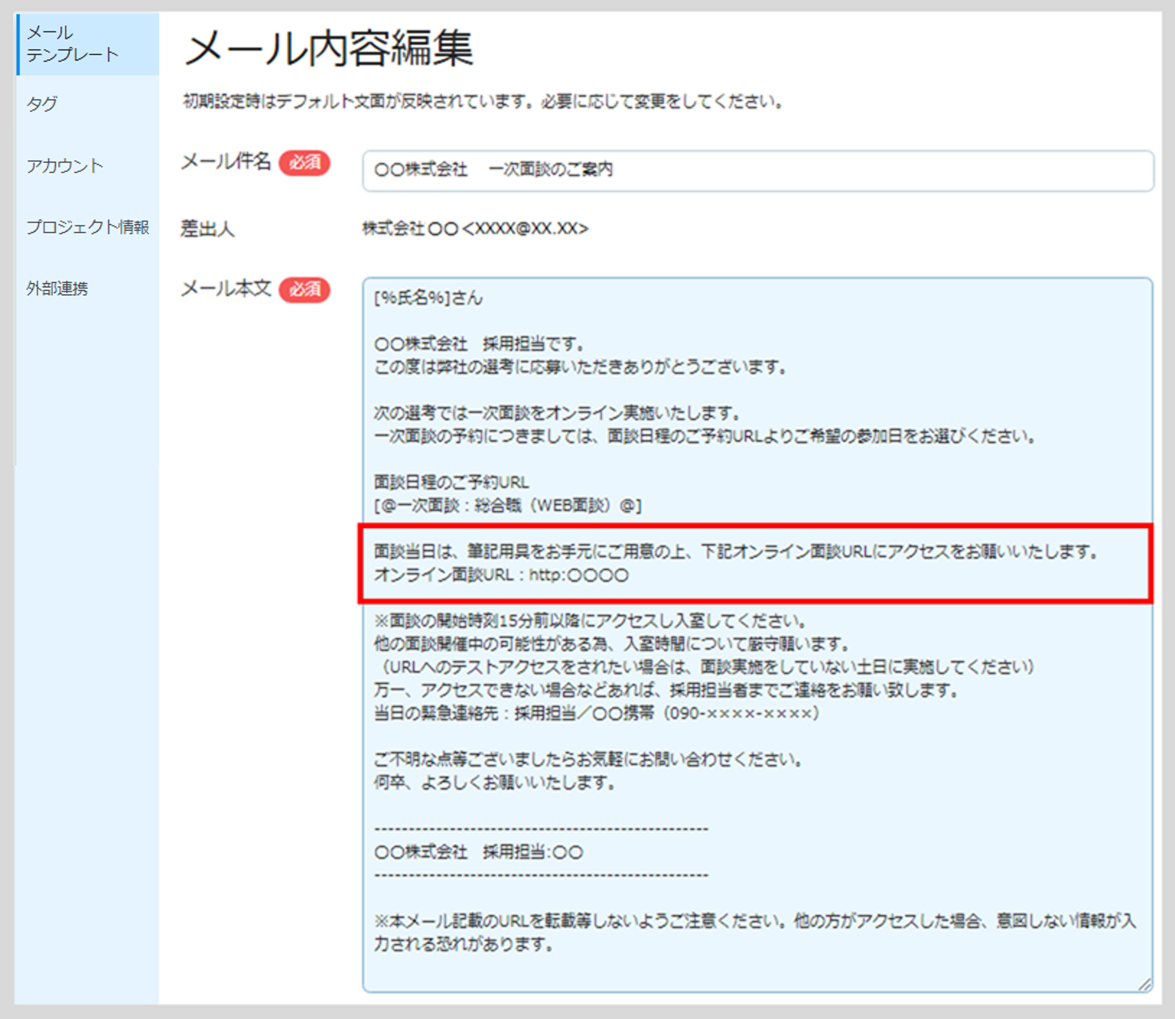Click the line 面談日程のご予約URL

point(451,482)
